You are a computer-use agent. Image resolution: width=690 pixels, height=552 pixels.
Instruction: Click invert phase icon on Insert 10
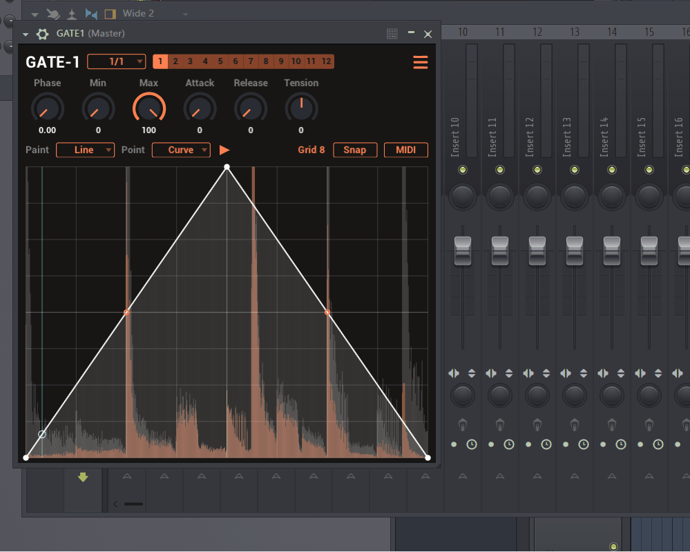[472, 373]
